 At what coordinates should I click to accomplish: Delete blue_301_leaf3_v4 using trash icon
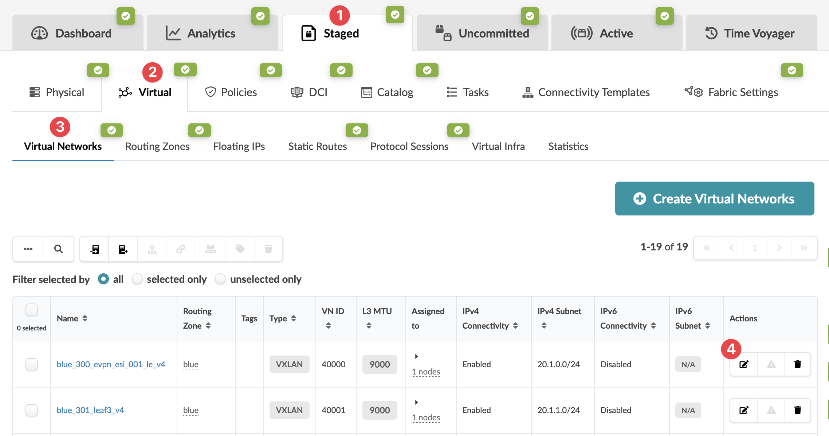(797, 410)
